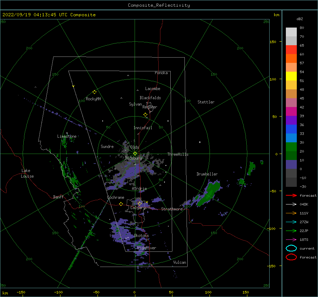Click the Blackfalds label
The image size is (318, 297).
tap(150, 98)
